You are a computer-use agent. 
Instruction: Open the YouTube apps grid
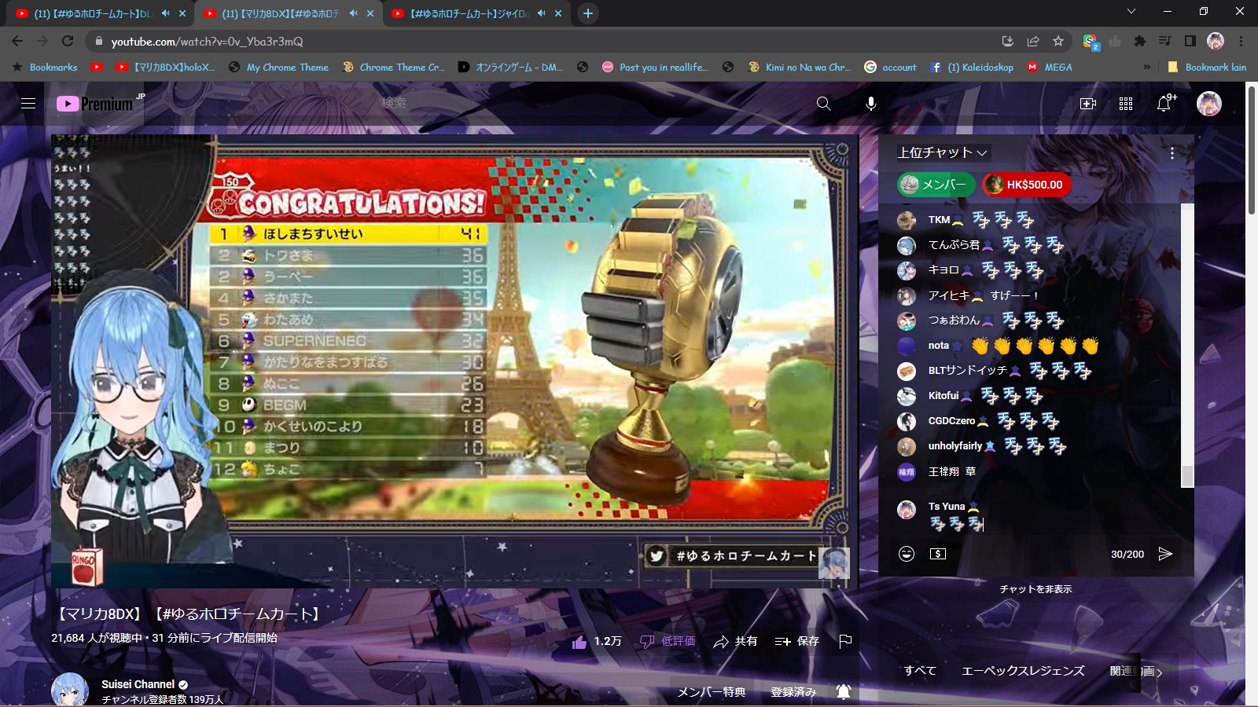point(1126,103)
